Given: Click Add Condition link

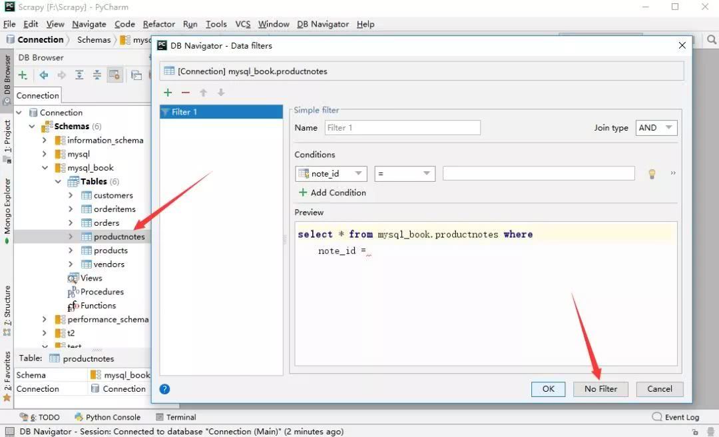Looking at the screenshot, I should [332, 193].
